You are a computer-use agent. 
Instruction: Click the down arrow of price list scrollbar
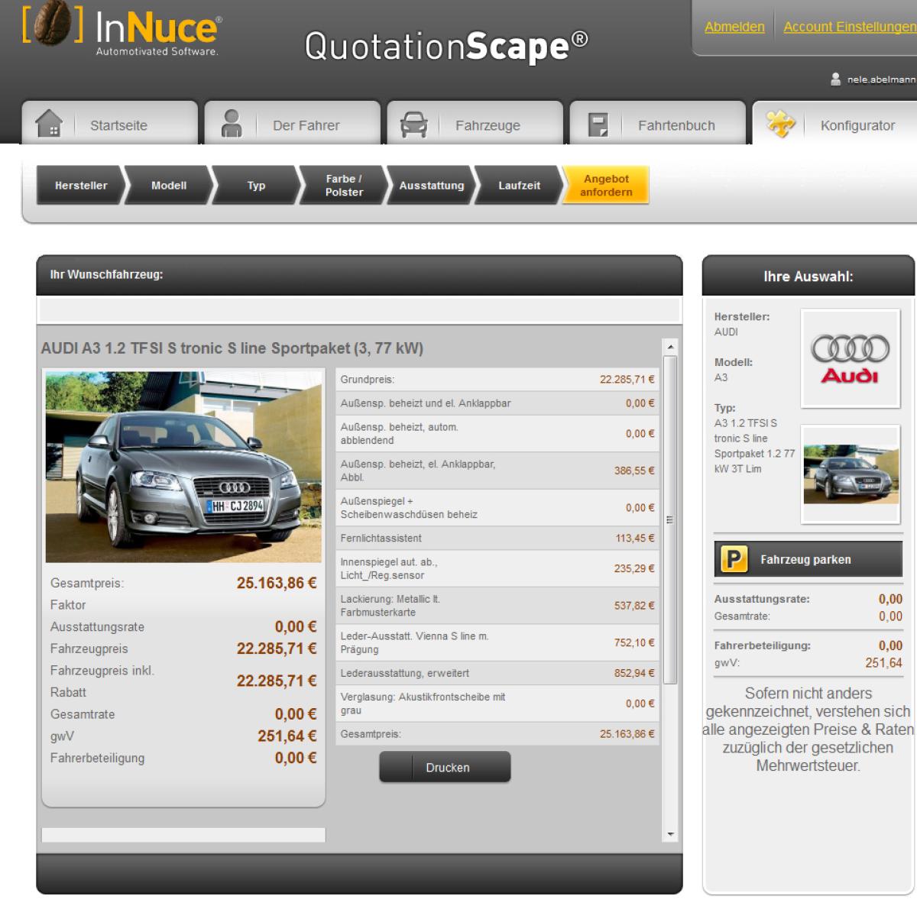670,834
